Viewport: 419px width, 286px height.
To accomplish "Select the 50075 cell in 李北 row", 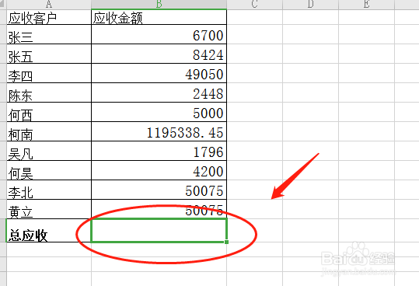I will coord(159,190).
